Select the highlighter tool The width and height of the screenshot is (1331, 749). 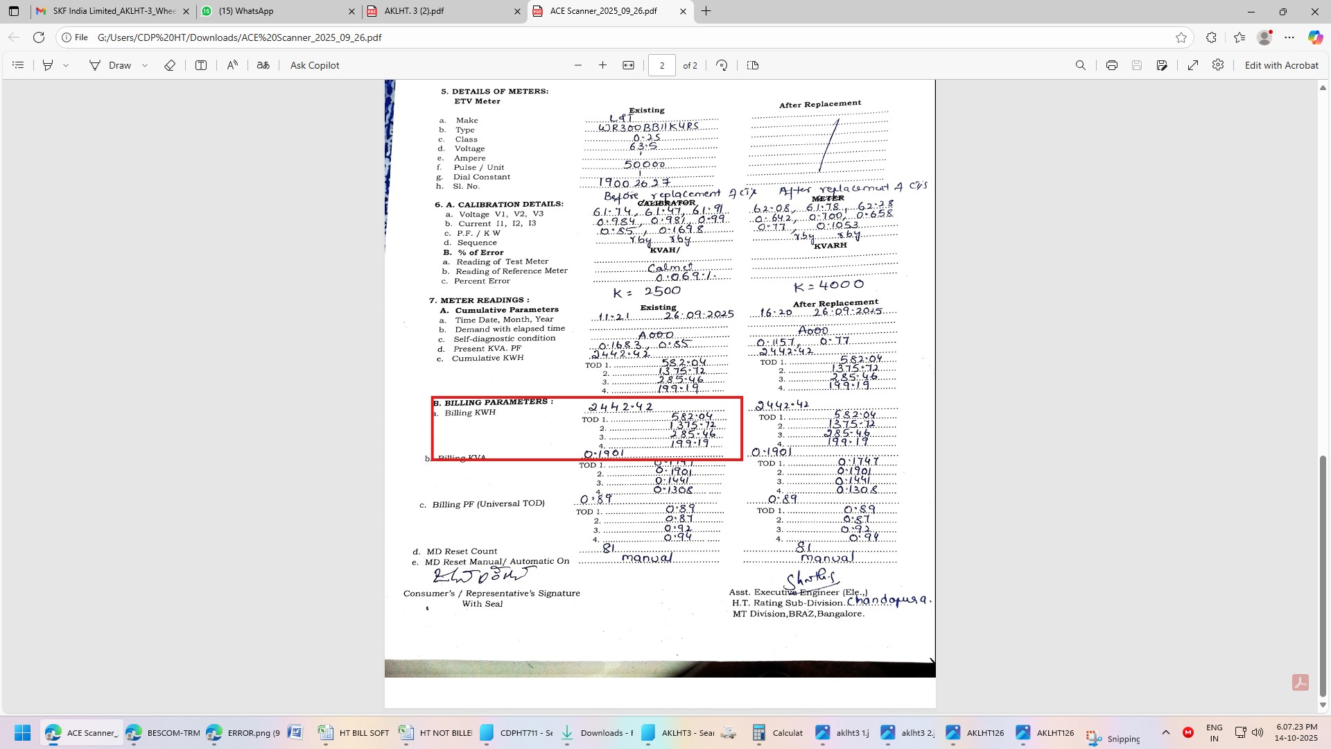[48, 65]
